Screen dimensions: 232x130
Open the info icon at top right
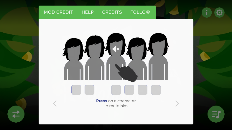pos(207,13)
